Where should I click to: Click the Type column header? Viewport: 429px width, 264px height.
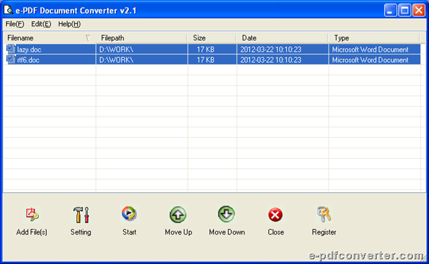click(374, 38)
